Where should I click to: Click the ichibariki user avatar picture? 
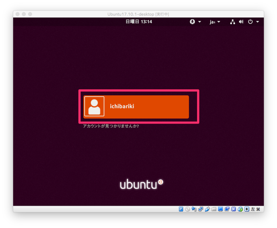coord(94,106)
